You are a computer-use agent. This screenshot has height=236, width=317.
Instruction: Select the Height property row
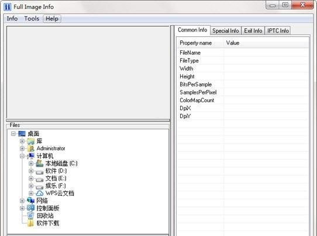(243, 77)
